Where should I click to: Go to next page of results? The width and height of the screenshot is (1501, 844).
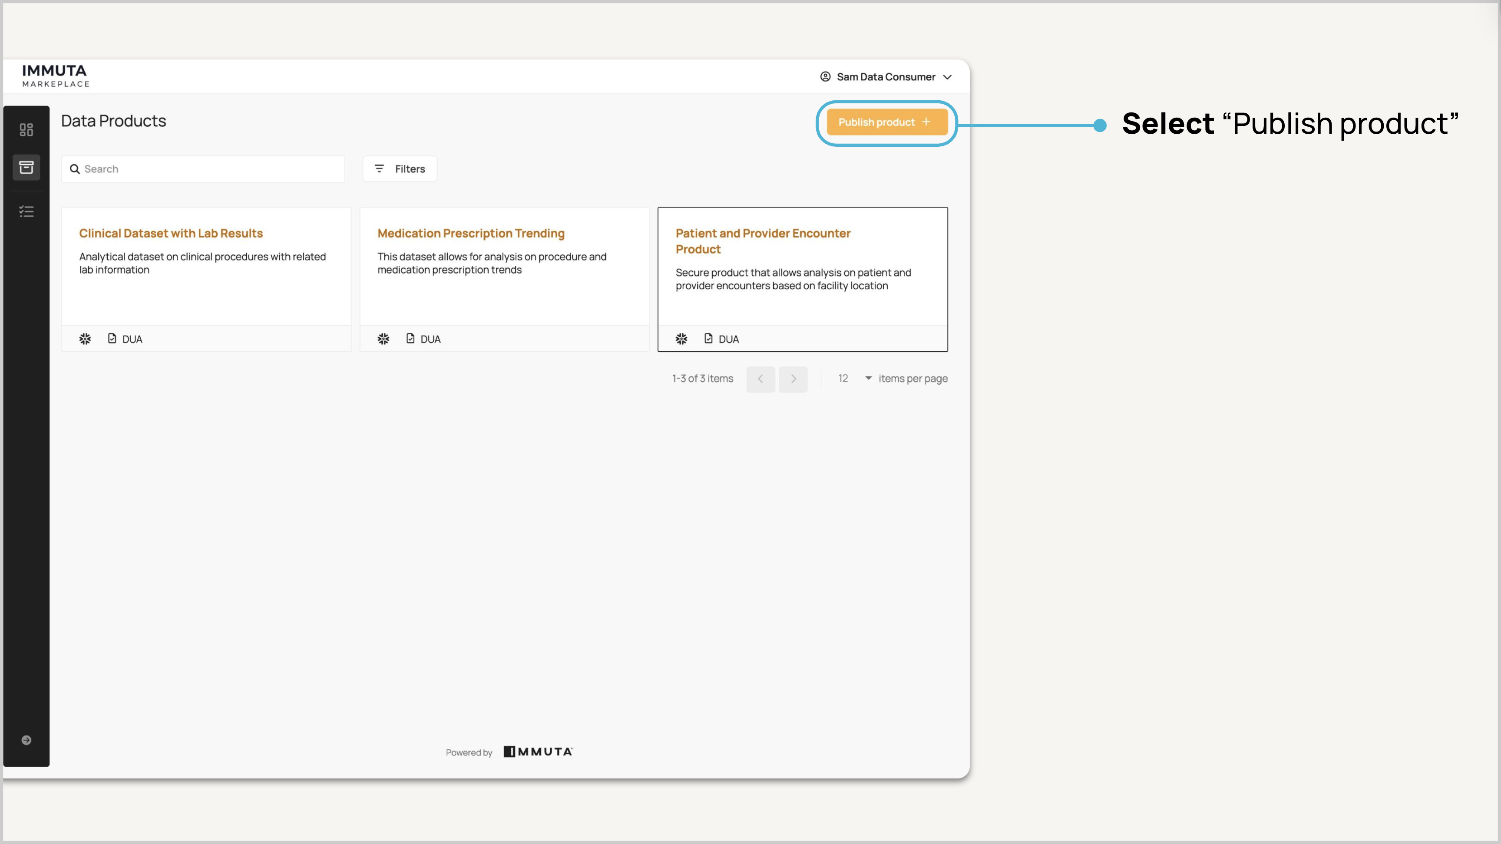(x=793, y=379)
